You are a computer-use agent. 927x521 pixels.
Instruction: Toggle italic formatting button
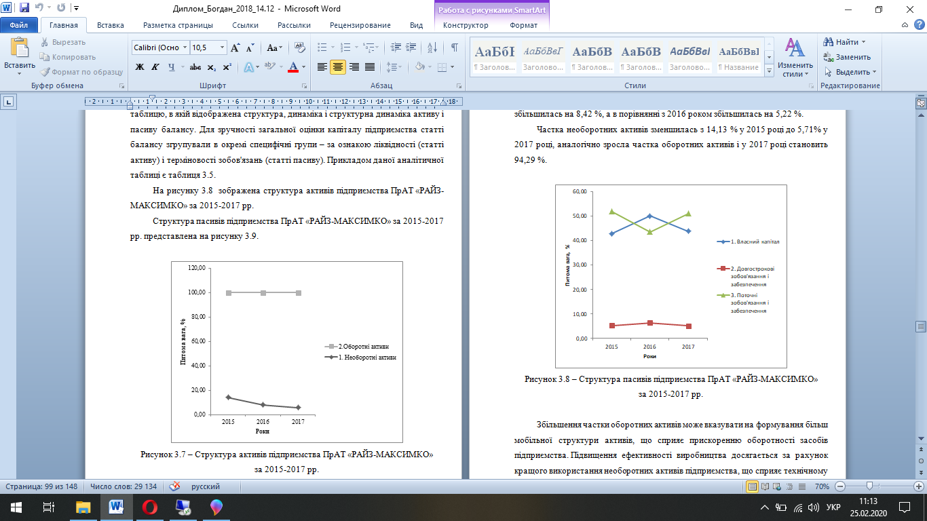(155, 67)
